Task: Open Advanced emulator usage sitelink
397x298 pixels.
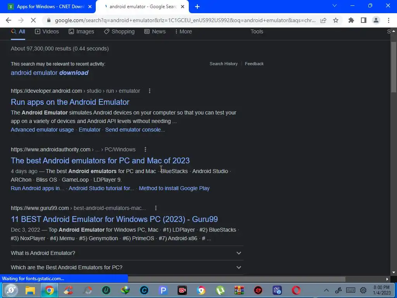Action: pos(42,130)
